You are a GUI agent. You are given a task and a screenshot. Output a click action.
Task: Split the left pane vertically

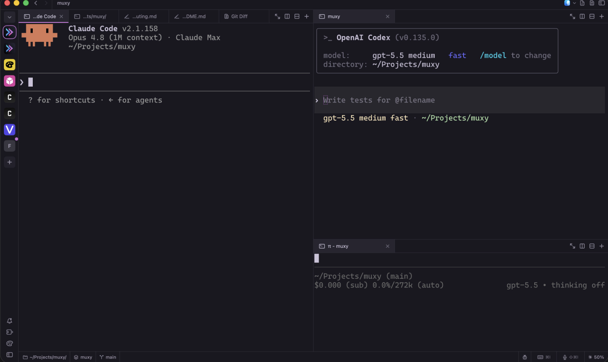tap(287, 16)
